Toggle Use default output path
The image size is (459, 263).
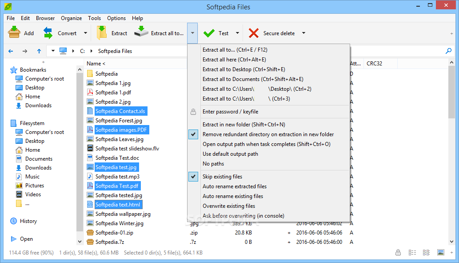[x=230, y=154]
